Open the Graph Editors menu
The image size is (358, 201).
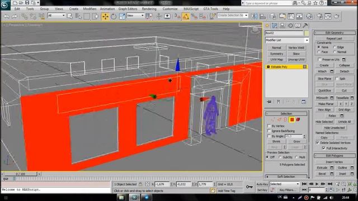click(x=128, y=9)
